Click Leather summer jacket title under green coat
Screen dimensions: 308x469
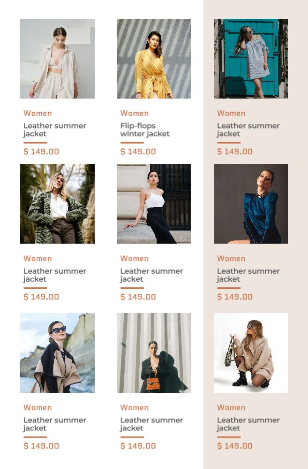(x=55, y=275)
